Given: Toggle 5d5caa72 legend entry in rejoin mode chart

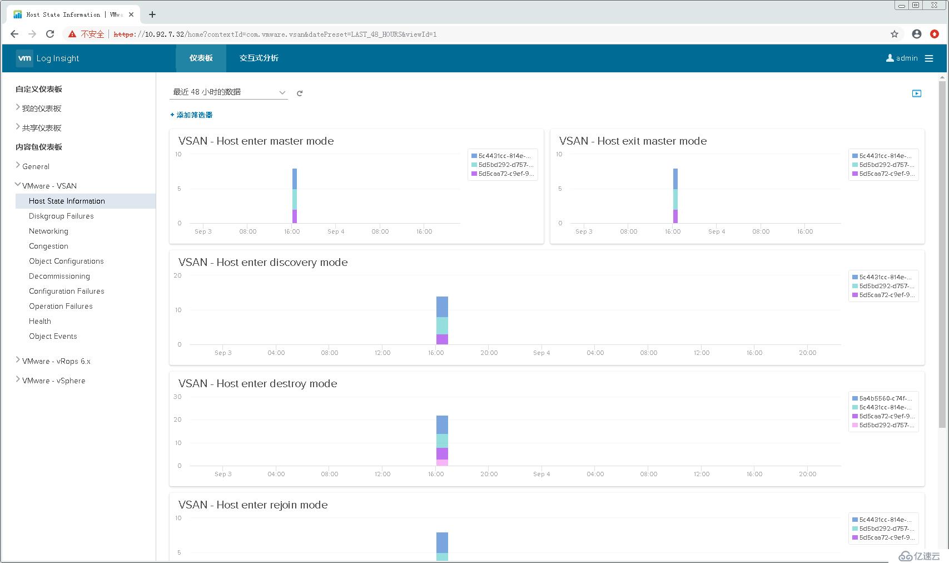Looking at the screenshot, I should 883,537.
